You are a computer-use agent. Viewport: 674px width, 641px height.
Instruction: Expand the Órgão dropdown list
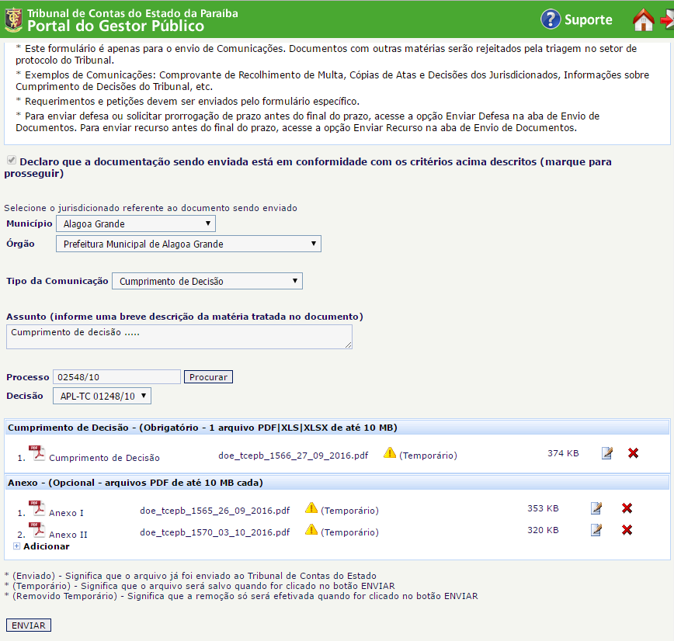click(x=189, y=244)
